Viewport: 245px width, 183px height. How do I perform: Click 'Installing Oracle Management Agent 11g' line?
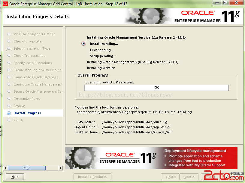(133, 62)
